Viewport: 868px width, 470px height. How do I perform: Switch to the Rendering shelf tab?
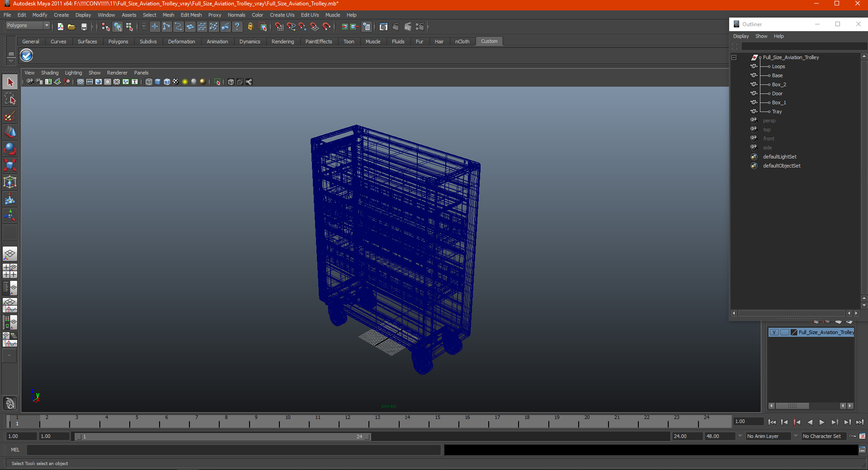[283, 42]
